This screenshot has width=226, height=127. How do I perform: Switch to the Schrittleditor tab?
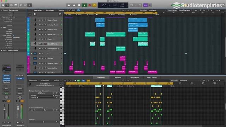click(135, 78)
